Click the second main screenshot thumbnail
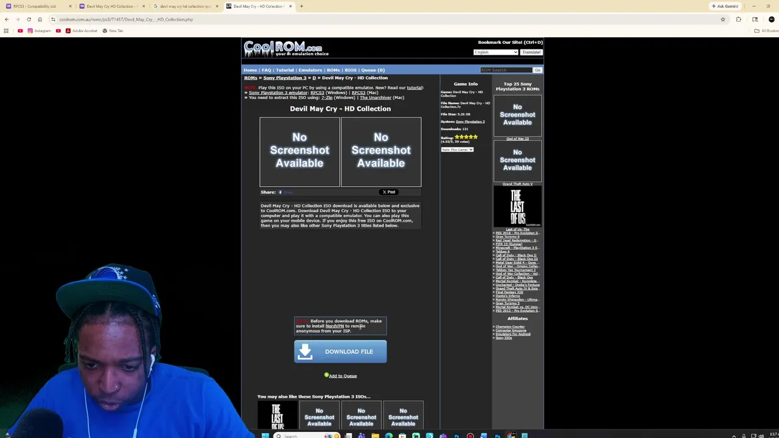 click(381, 151)
